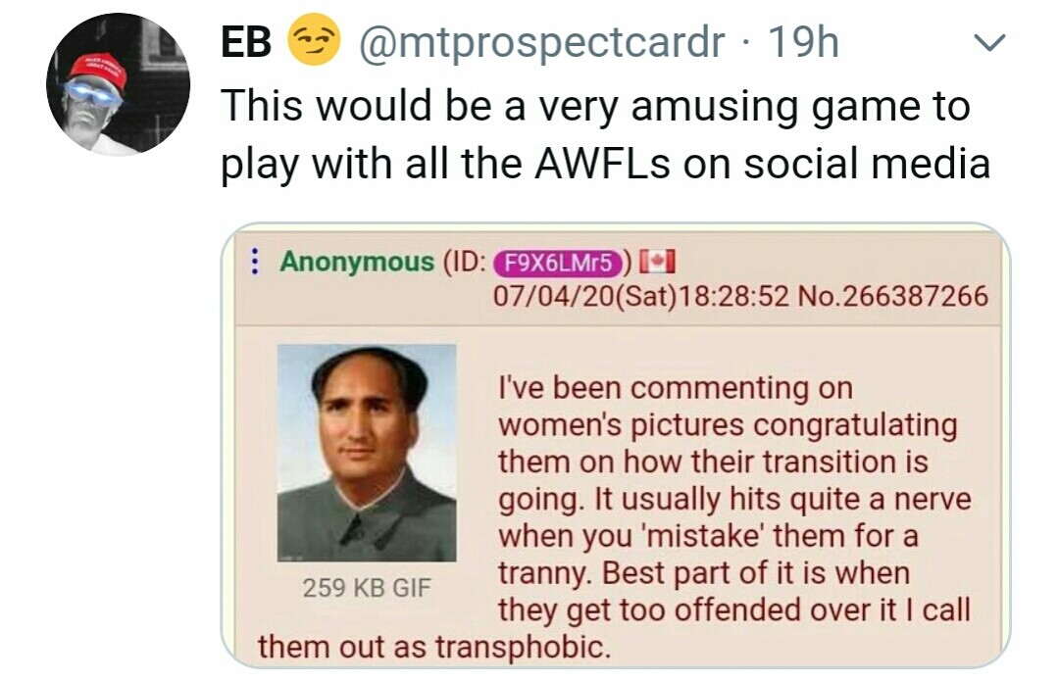Screen dimensions: 1059x682
Task: Select the pink F9X6LMr5 ID badge
Action: (558, 263)
